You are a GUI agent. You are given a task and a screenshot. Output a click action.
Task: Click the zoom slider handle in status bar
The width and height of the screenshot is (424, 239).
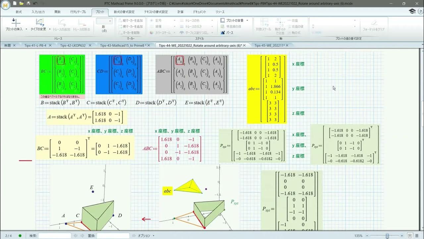pyautogui.click(x=387, y=236)
